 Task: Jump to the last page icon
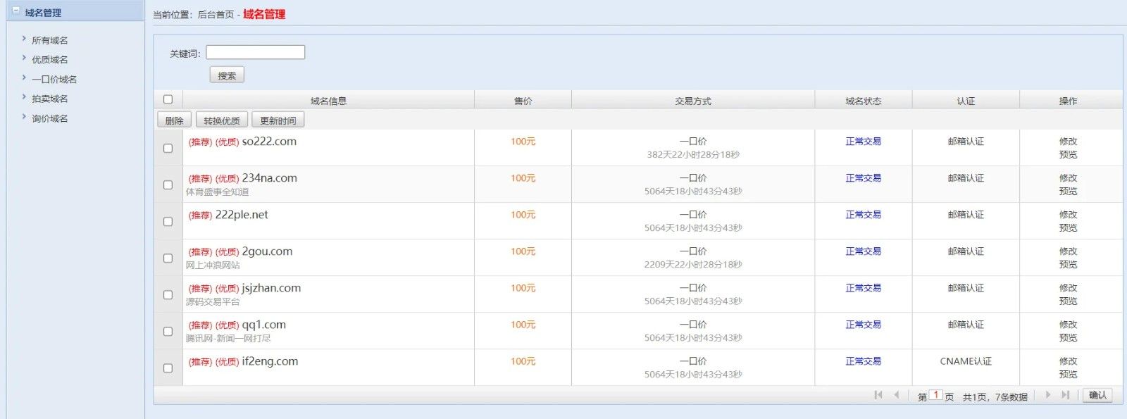1066,395
